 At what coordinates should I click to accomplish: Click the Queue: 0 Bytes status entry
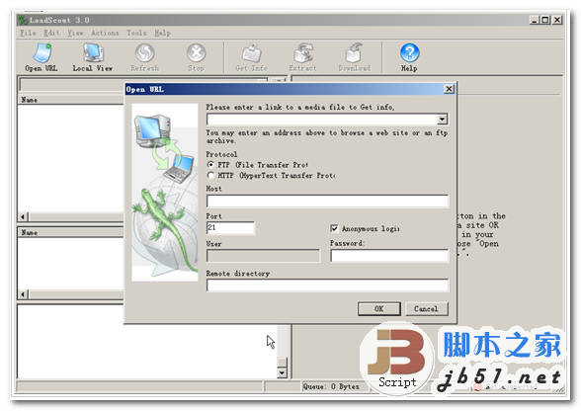(x=331, y=386)
